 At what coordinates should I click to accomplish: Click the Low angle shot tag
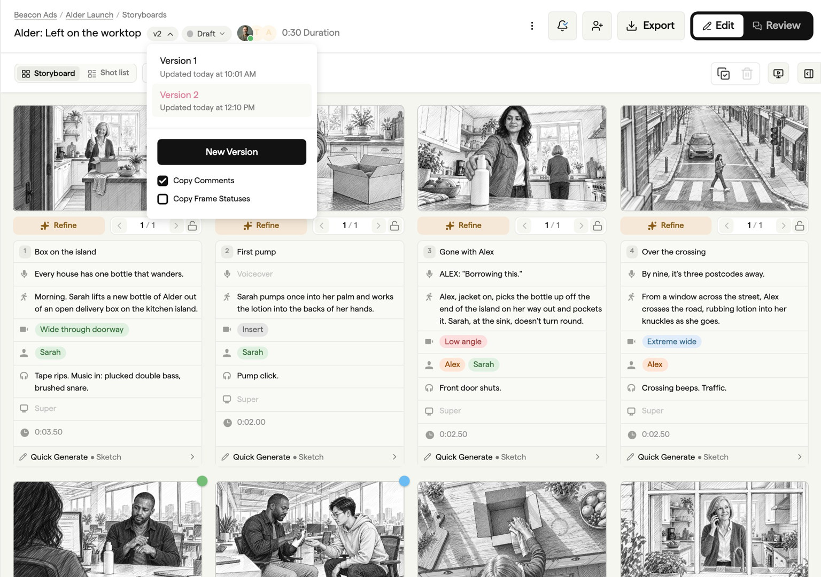[463, 341]
